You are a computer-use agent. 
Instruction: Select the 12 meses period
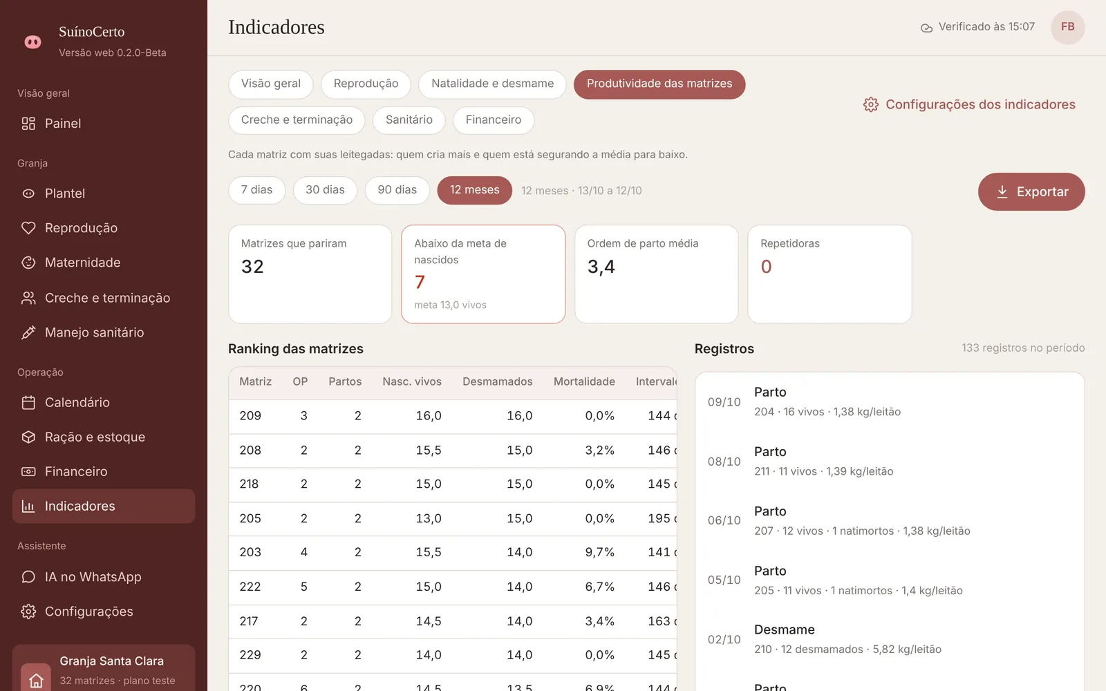tap(475, 190)
